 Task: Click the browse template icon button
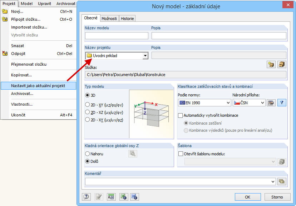[282, 162]
